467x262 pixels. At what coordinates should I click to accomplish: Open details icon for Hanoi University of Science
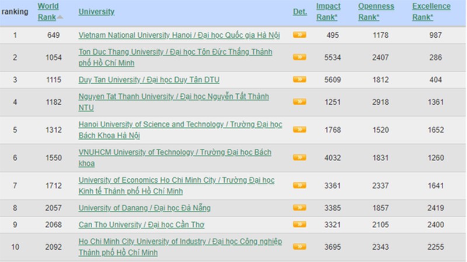coord(299,130)
